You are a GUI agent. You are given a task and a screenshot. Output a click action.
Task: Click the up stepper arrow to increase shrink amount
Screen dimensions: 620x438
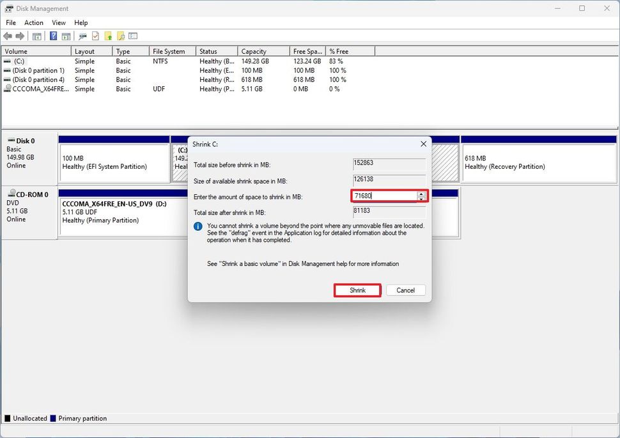(421, 193)
